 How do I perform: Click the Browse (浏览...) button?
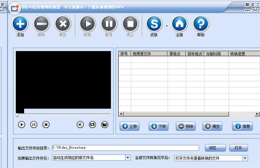215,148
